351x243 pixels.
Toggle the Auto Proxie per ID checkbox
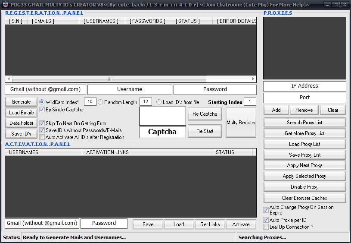pos(266,220)
